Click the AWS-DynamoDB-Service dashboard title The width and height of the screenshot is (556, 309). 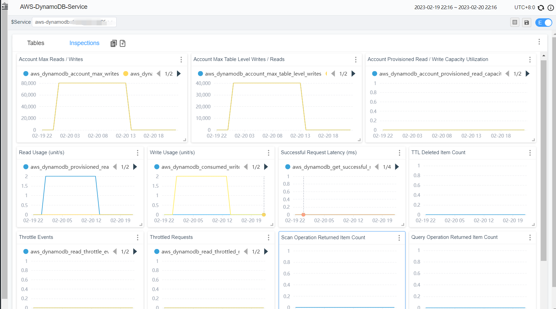(x=54, y=7)
